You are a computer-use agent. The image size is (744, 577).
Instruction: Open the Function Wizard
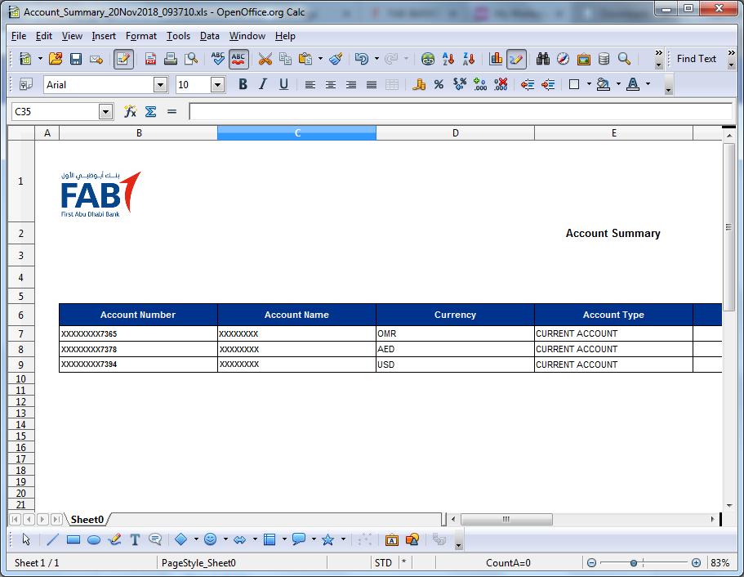tap(130, 112)
